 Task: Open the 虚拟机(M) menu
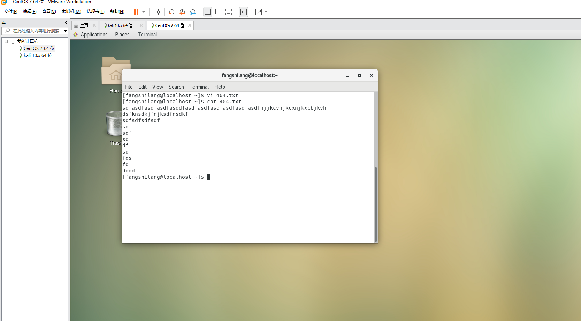pyautogui.click(x=71, y=12)
